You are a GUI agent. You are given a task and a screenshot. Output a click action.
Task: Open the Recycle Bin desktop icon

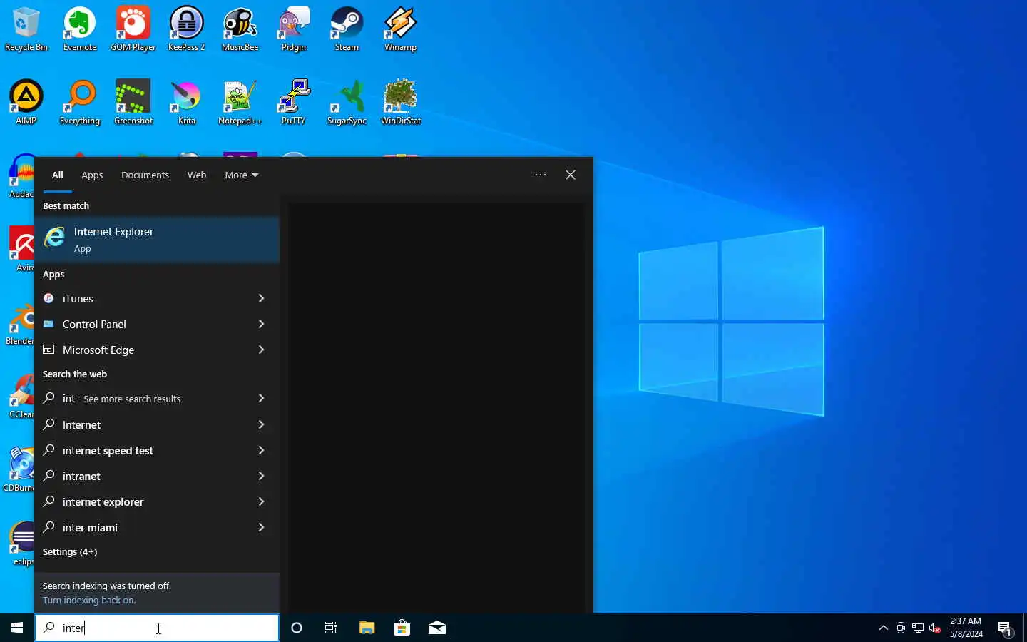tap(26, 29)
